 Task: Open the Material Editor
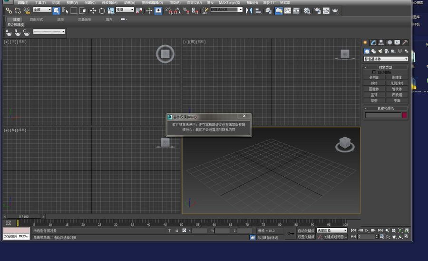click(307, 10)
